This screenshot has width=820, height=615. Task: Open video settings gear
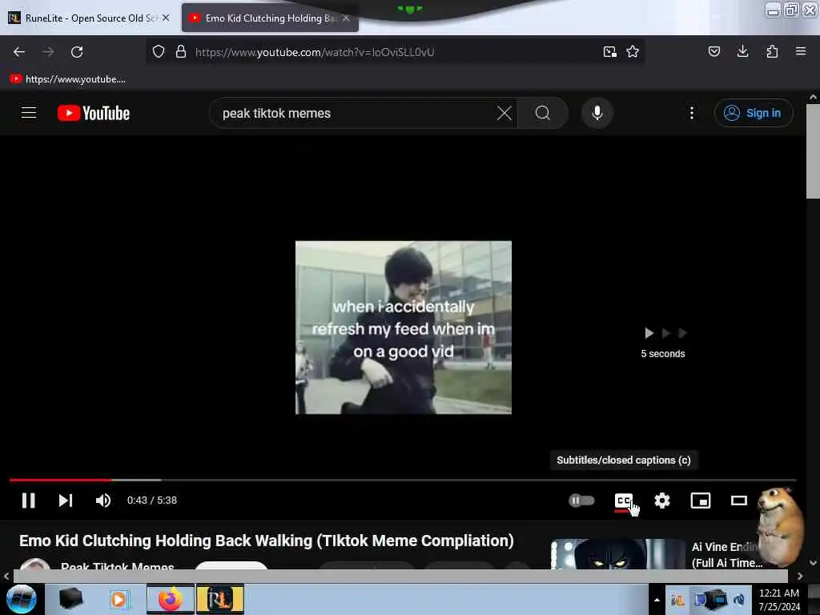662,500
